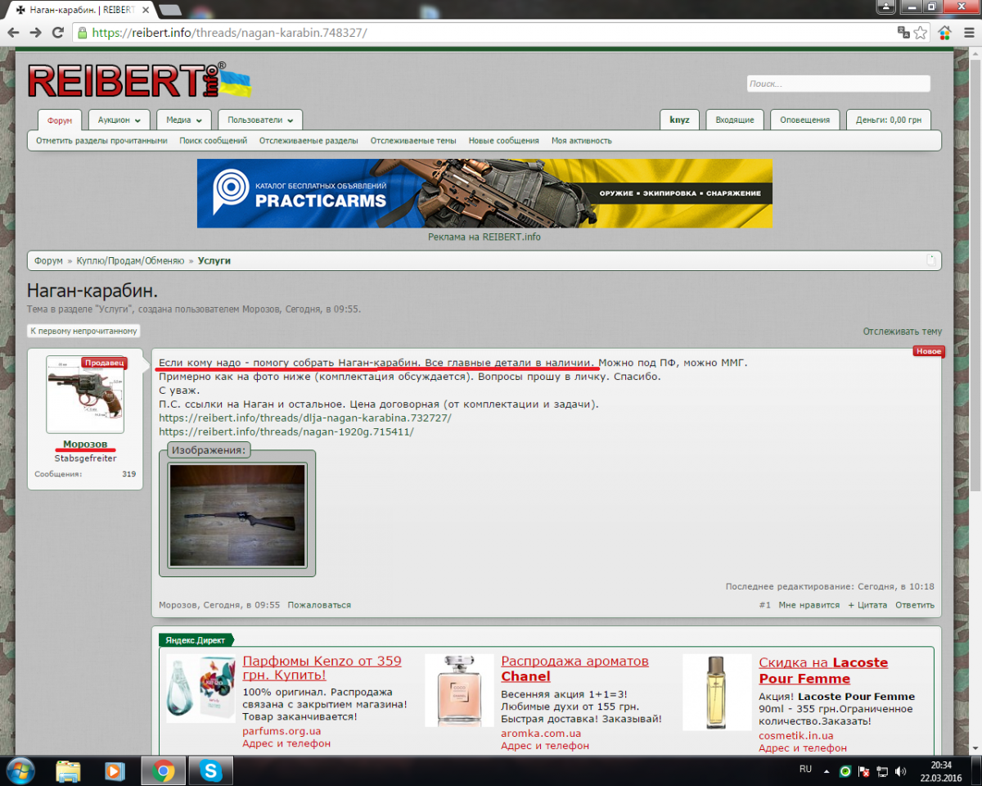Open the Входящие inbox tab
The image size is (982, 786).
(x=734, y=120)
